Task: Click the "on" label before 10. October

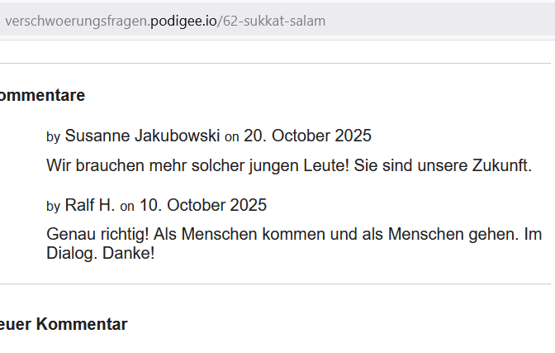Action: point(127,207)
